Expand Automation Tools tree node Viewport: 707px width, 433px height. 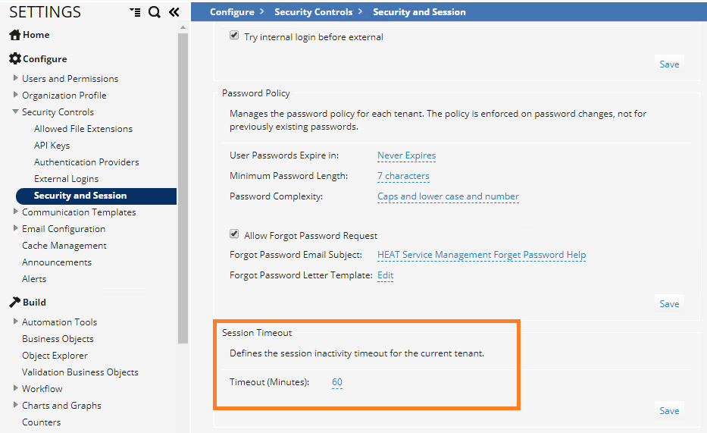point(16,322)
